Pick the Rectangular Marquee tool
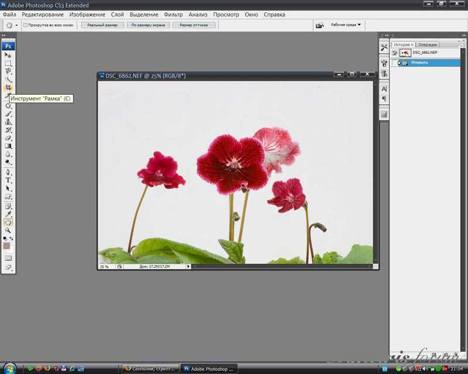This screenshot has height=374, width=468. pos(8,63)
